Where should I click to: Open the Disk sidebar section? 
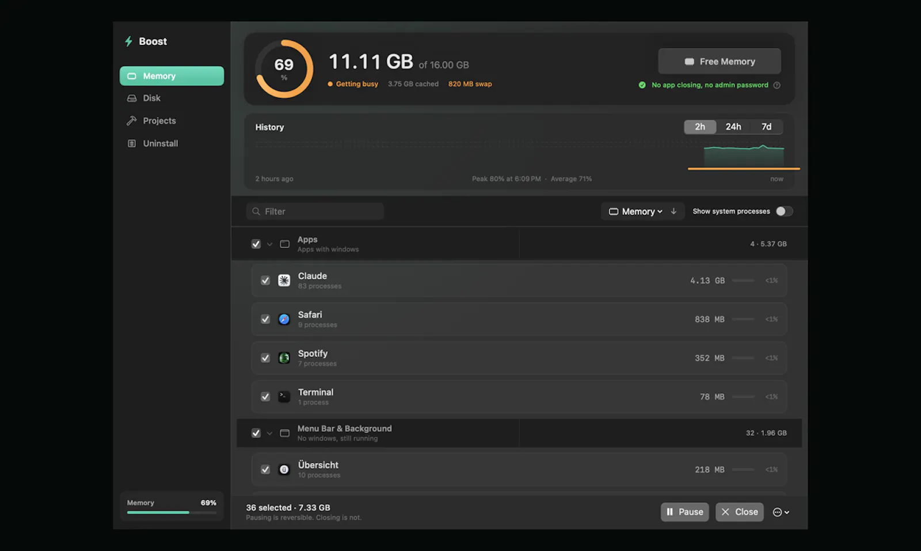tap(172, 98)
